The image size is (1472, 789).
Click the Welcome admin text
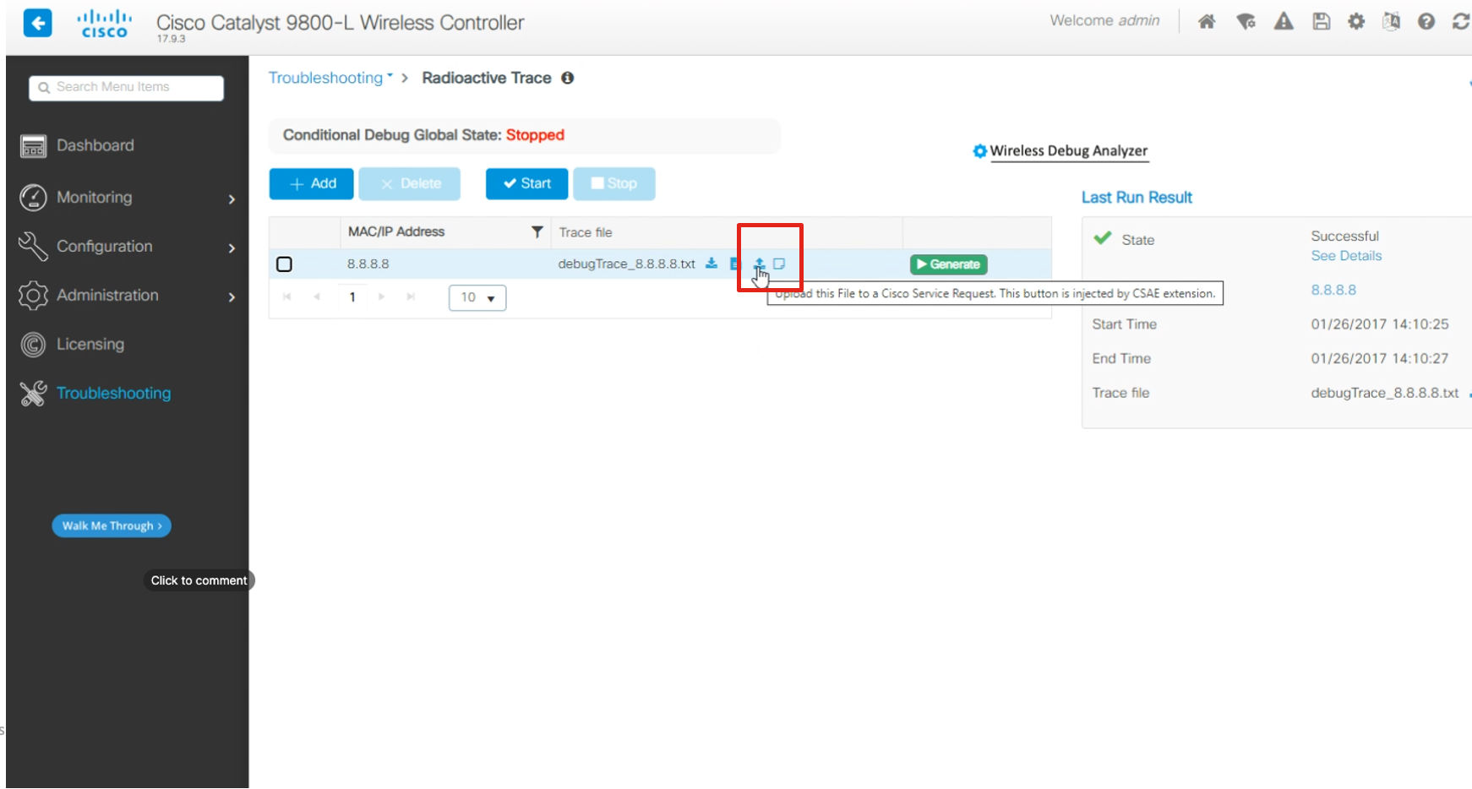point(1104,20)
